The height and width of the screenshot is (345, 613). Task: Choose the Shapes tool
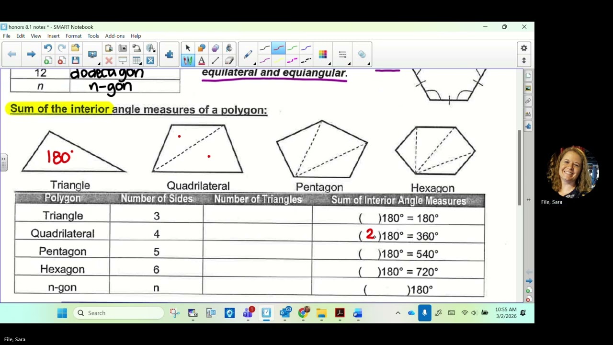pos(202,48)
